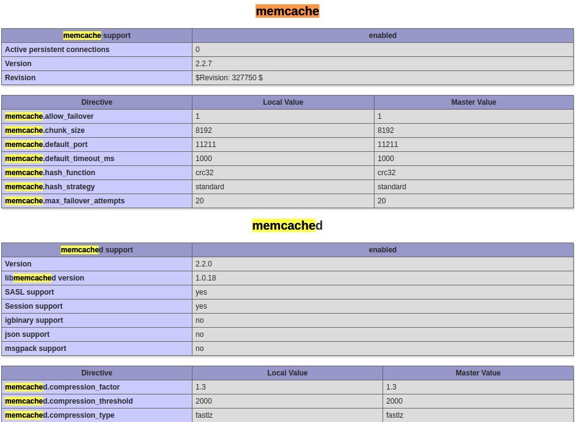Screen dimensions: 575x422
Task: Click the msgpack support row label
Action: click(x=36, y=349)
